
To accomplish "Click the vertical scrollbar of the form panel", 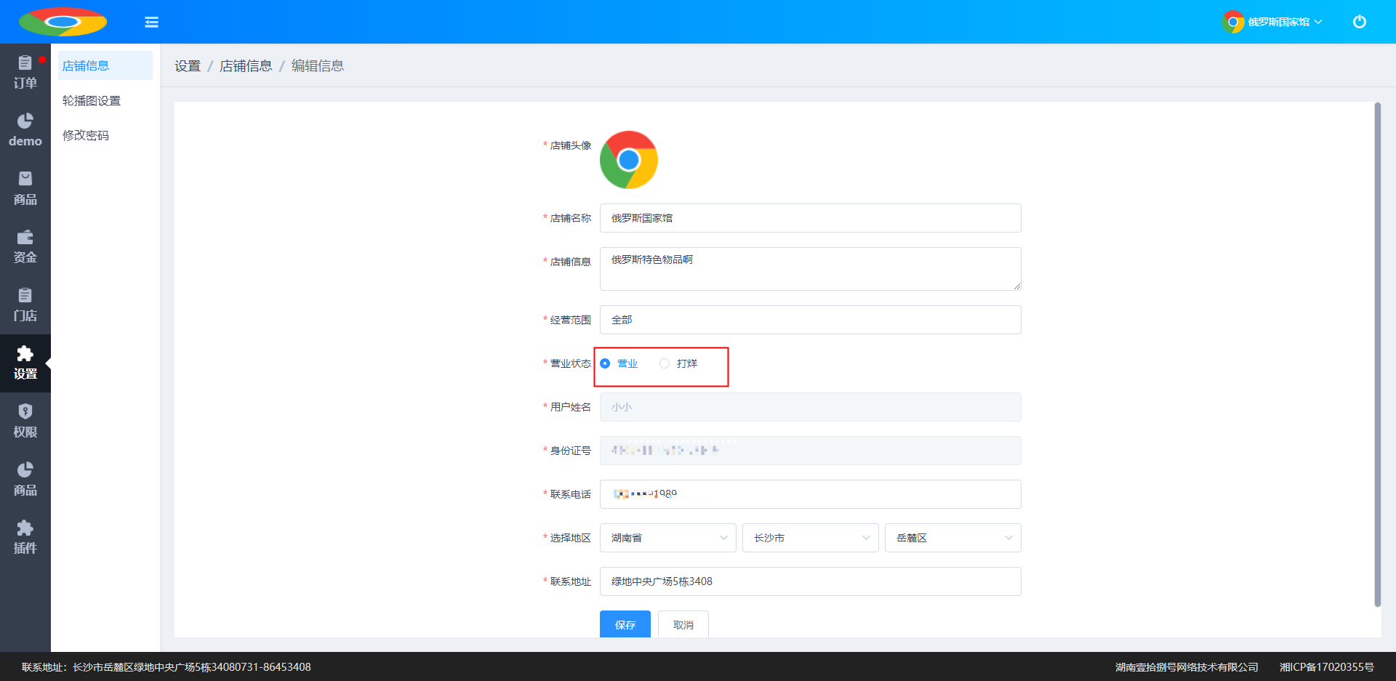I will pyautogui.click(x=1377, y=355).
